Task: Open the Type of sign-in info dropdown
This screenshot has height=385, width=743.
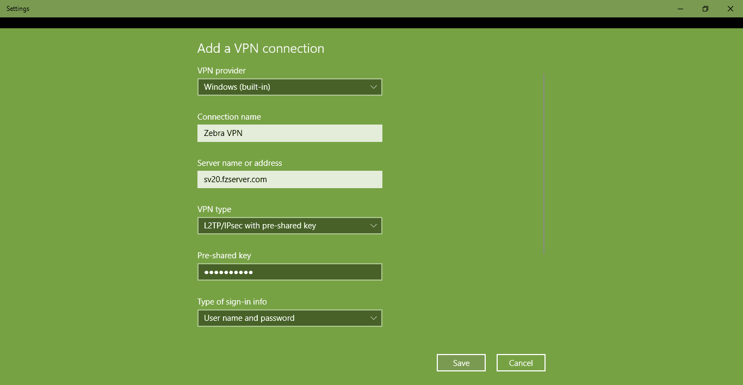Action: 289,318
